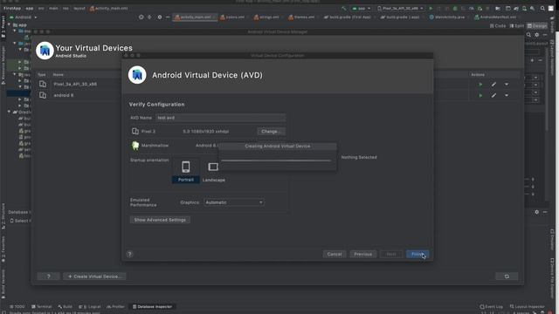
Task: Open more actions dropdown for android 6
Action: (x=507, y=95)
